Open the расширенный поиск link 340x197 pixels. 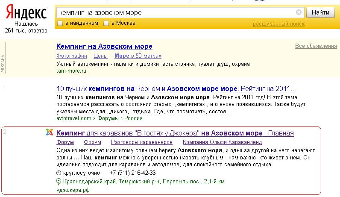tap(278, 24)
